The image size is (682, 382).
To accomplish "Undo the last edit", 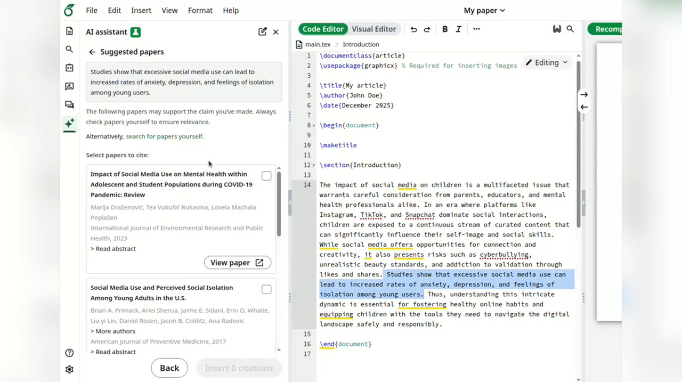I will [413, 29].
